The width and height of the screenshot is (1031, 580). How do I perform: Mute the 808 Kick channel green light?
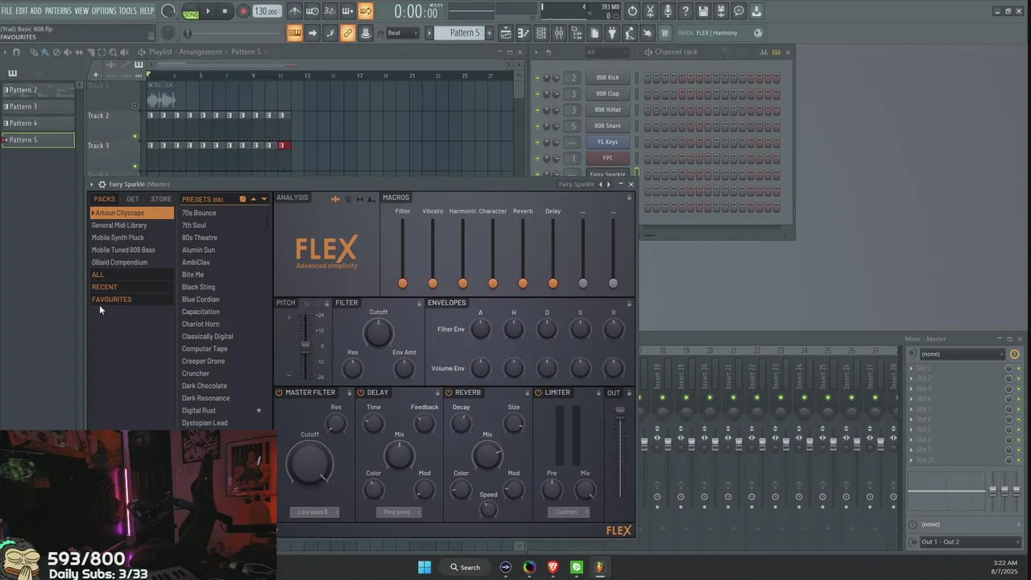[537, 78]
